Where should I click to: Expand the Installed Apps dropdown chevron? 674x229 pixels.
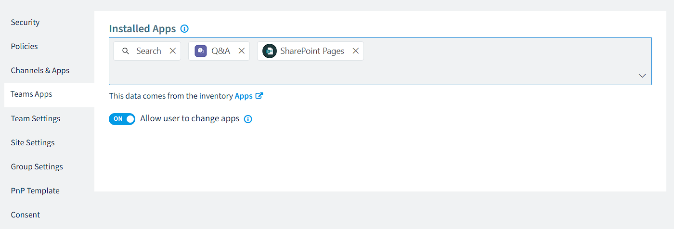tap(642, 76)
